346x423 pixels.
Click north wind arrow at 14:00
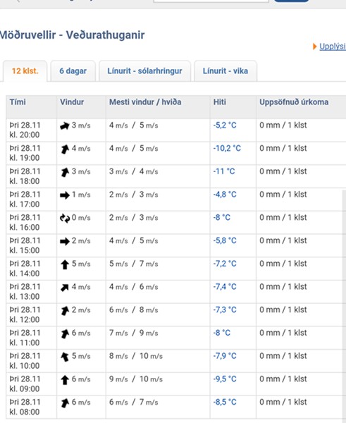pyautogui.click(x=65, y=264)
